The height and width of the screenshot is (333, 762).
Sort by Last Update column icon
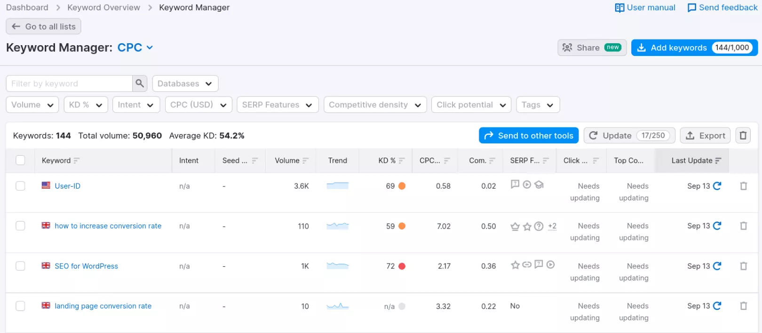(x=718, y=160)
